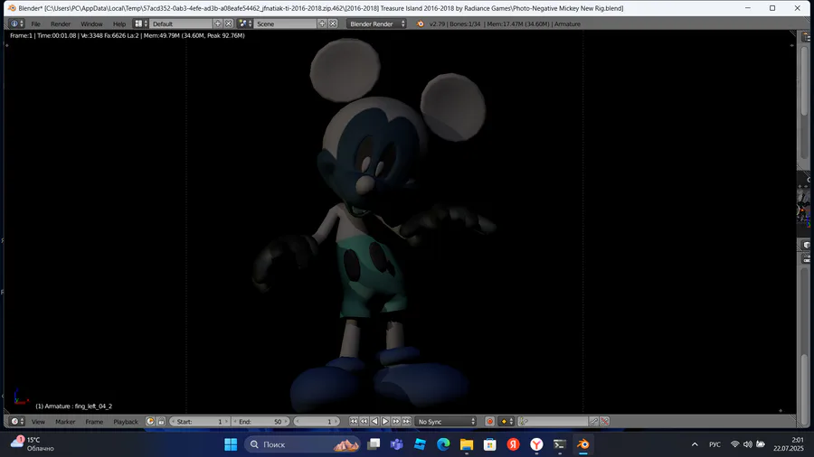814x457 pixels.
Task: Open the Yandex Browser taskbar icon
Action: (x=536, y=444)
